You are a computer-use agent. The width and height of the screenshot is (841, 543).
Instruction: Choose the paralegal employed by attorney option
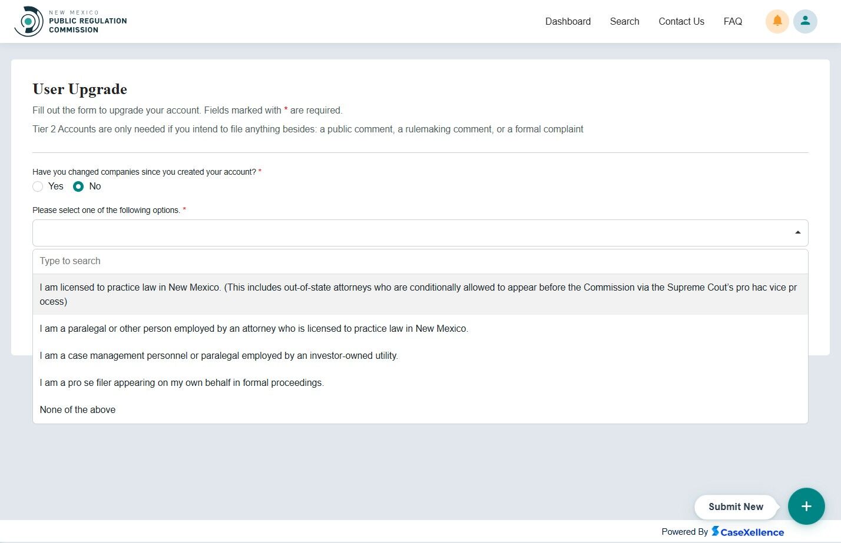[254, 328]
